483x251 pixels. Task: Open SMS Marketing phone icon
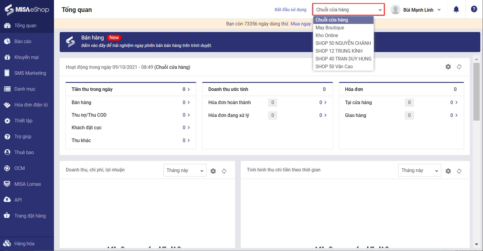7,73
